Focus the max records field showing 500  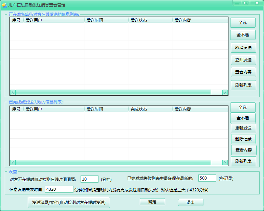pos(207,178)
